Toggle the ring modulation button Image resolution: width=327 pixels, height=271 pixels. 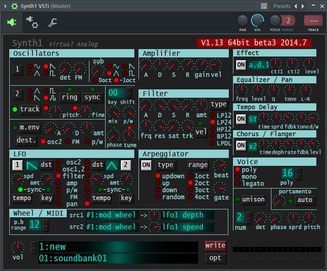[x=69, y=97]
